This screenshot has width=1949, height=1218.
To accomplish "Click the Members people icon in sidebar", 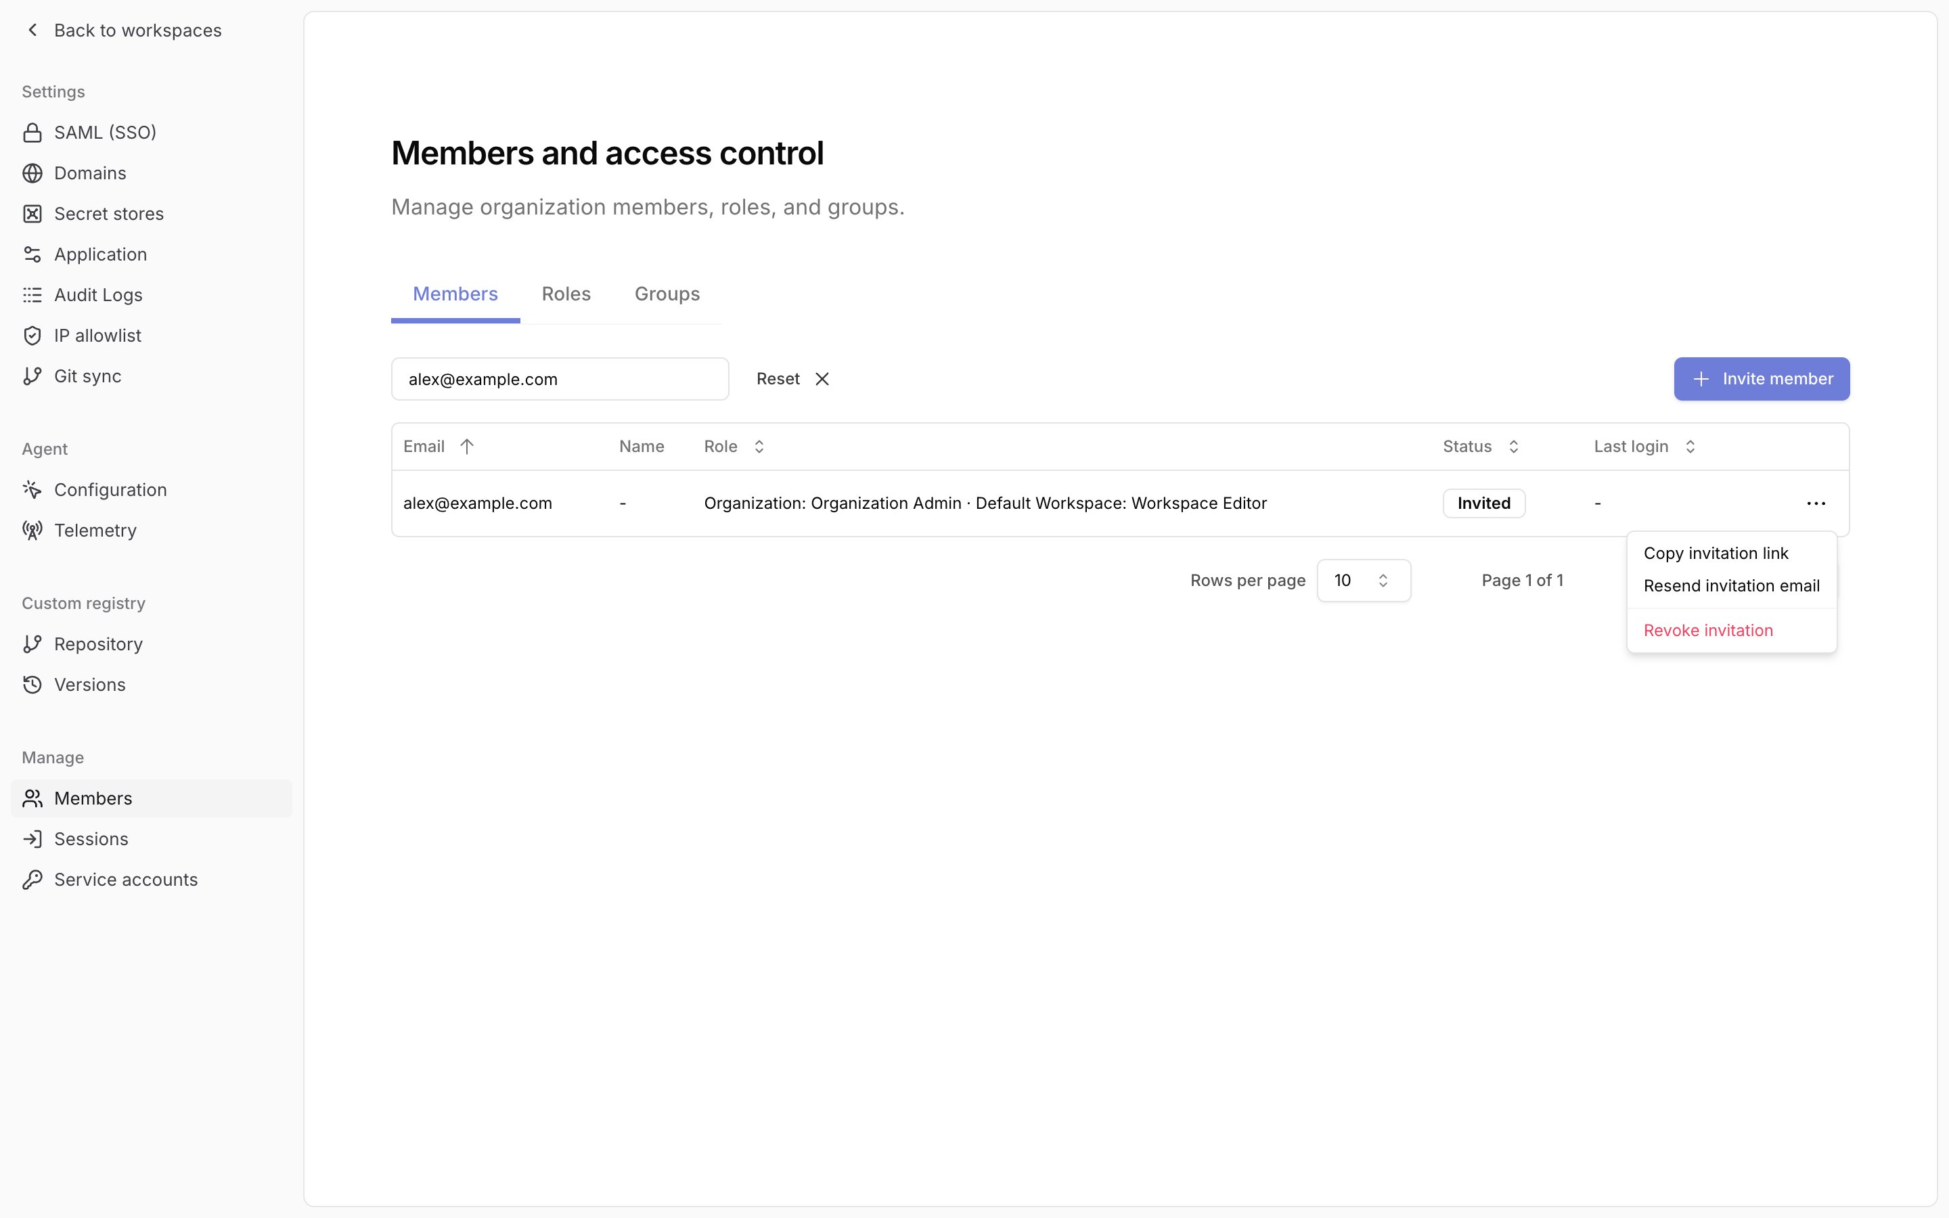I will [32, 798].
